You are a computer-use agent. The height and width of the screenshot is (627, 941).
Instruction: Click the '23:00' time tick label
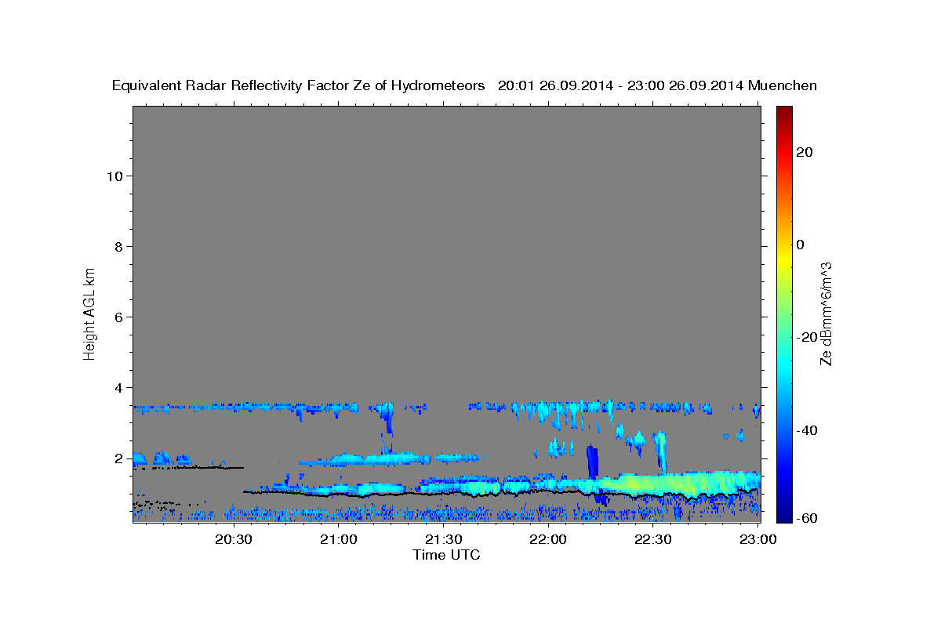click(x=758, y=539)
